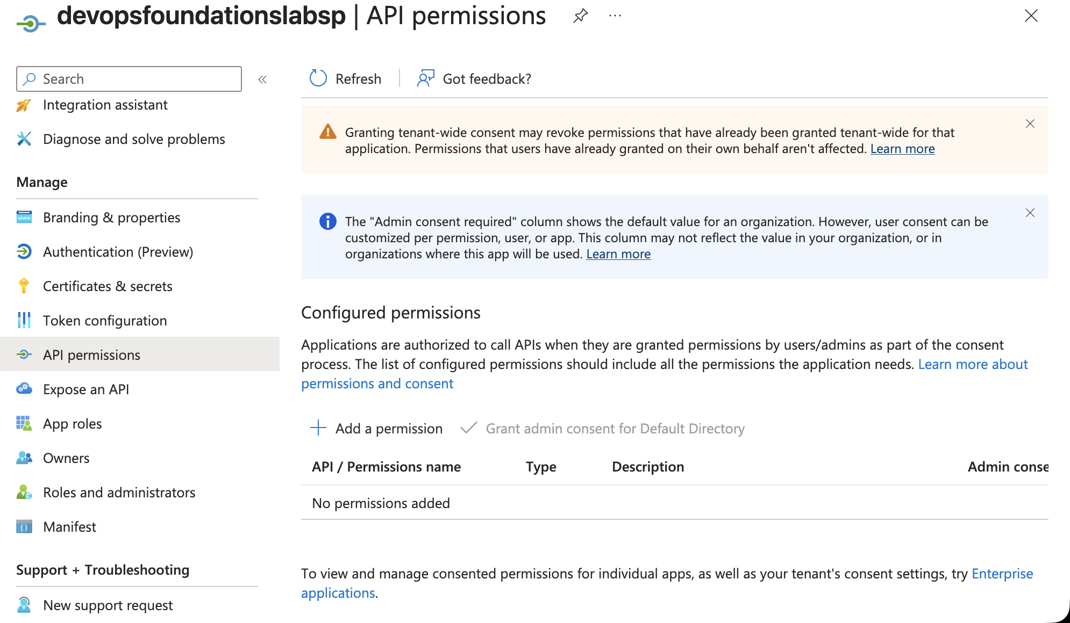Select the Refresh toolbar label
The height and width of the screenshot is (623, 1070).
click(358, 79)
